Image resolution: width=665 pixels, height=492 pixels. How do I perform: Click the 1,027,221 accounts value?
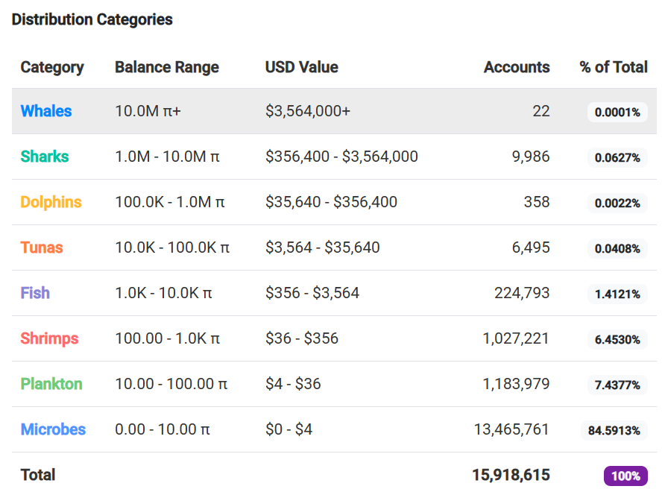tap(516, 338)
